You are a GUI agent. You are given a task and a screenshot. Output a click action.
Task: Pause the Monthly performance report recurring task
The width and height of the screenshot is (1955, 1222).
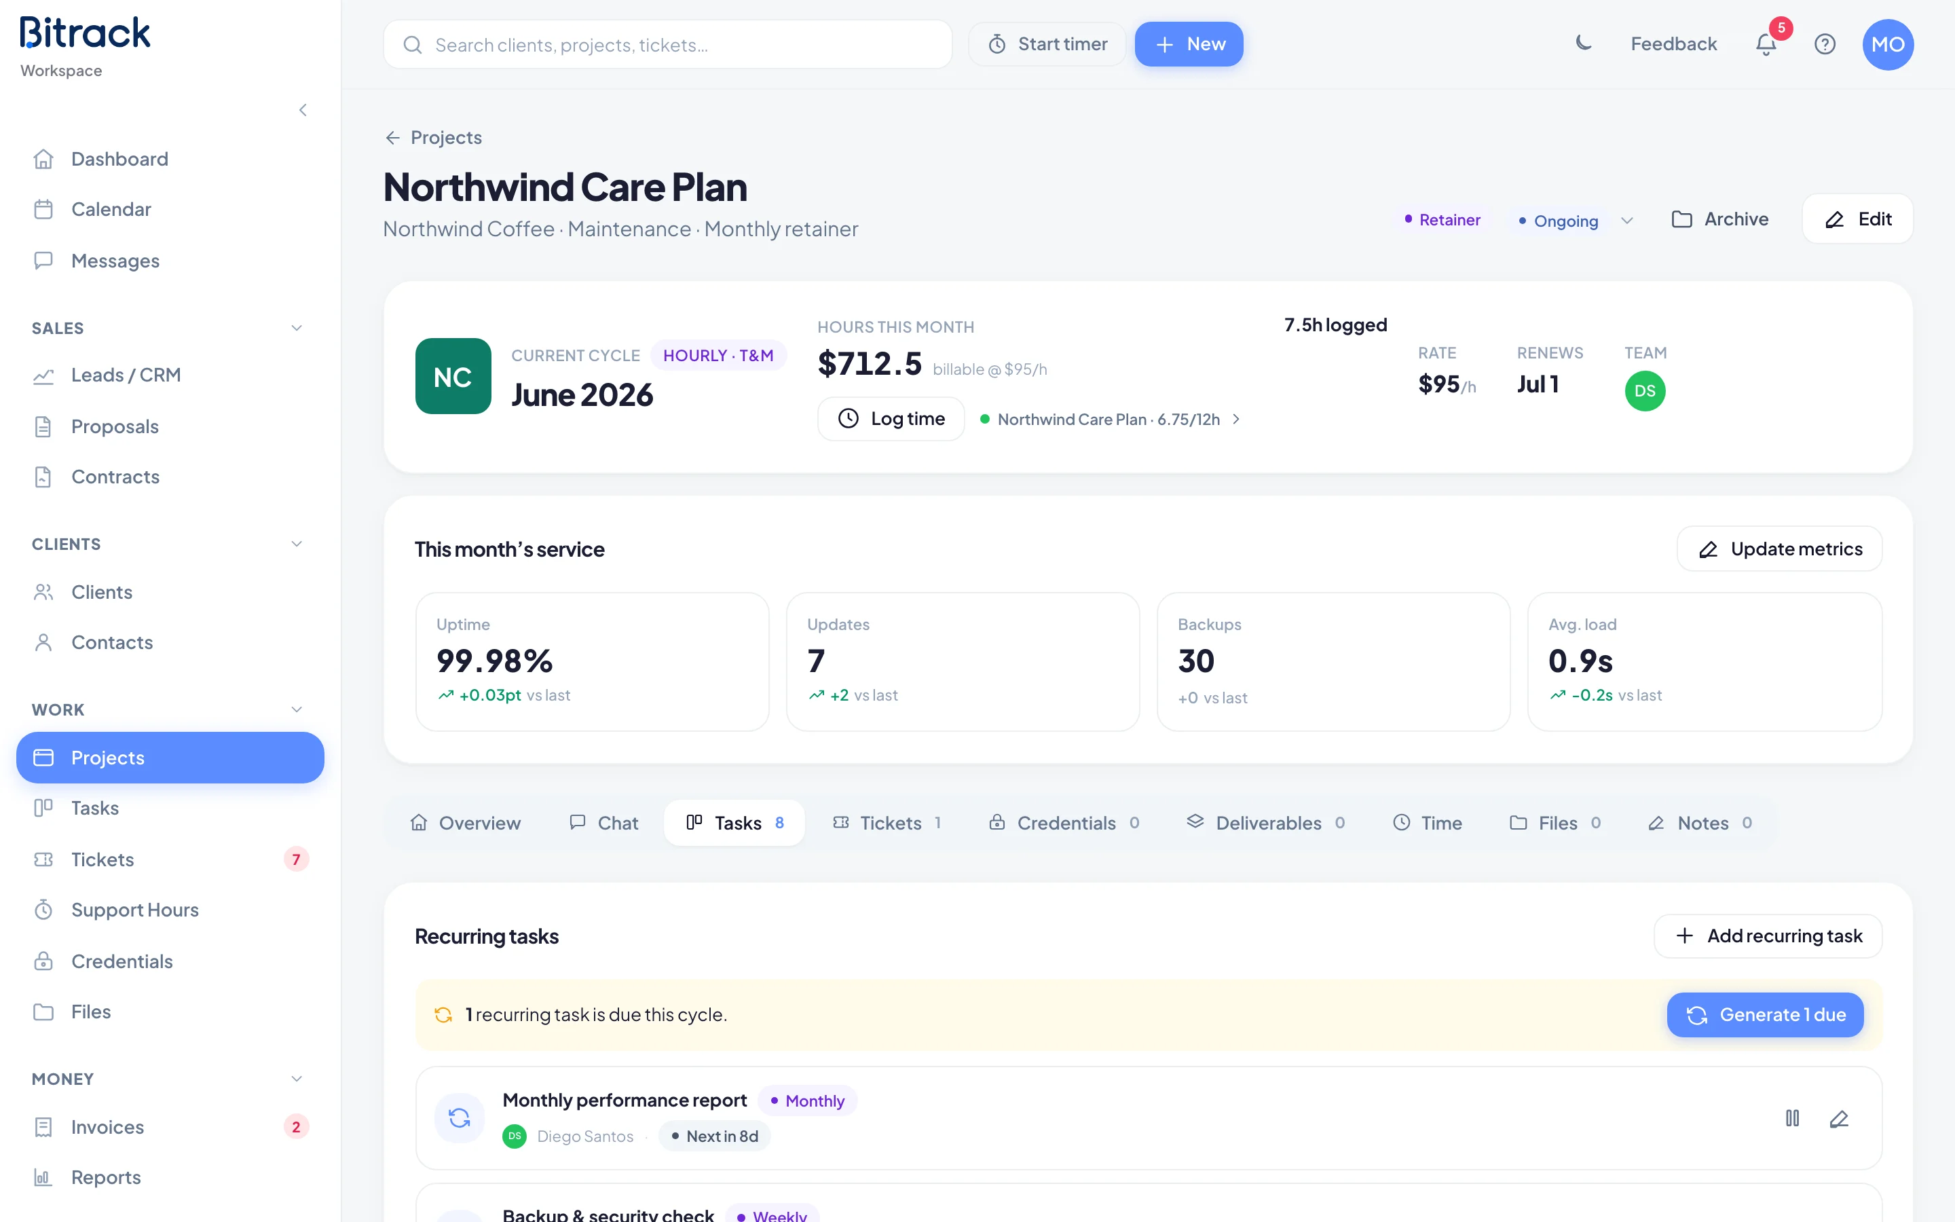point(1793,1117)
